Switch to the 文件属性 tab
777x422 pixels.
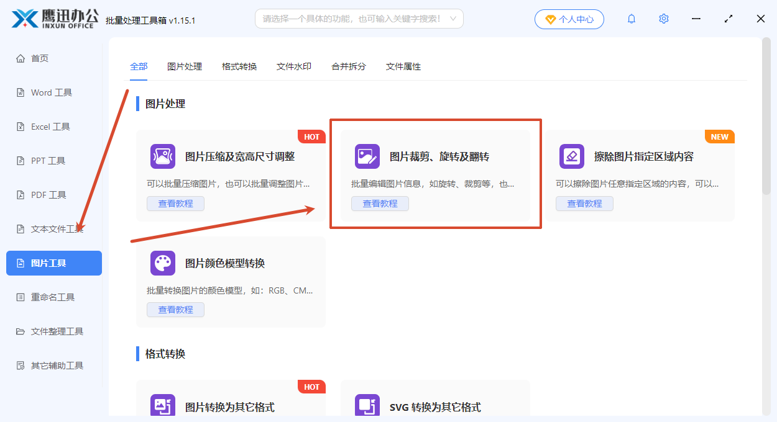coord(403,66)
